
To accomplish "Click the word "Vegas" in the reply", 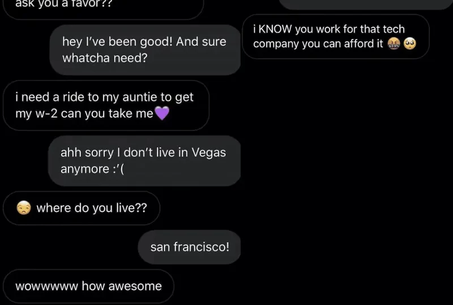I will click(209, 153).
